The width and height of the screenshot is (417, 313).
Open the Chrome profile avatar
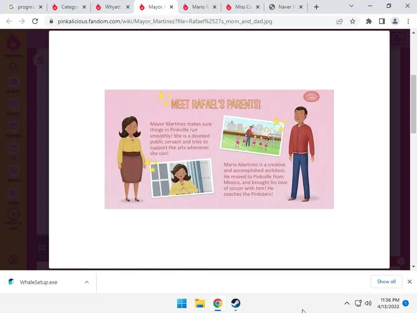coord(395,21)
